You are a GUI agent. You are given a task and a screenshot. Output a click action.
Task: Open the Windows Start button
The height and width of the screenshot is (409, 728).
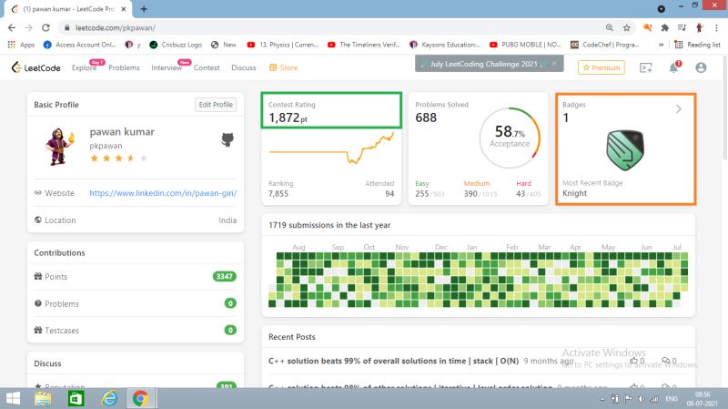13,398
